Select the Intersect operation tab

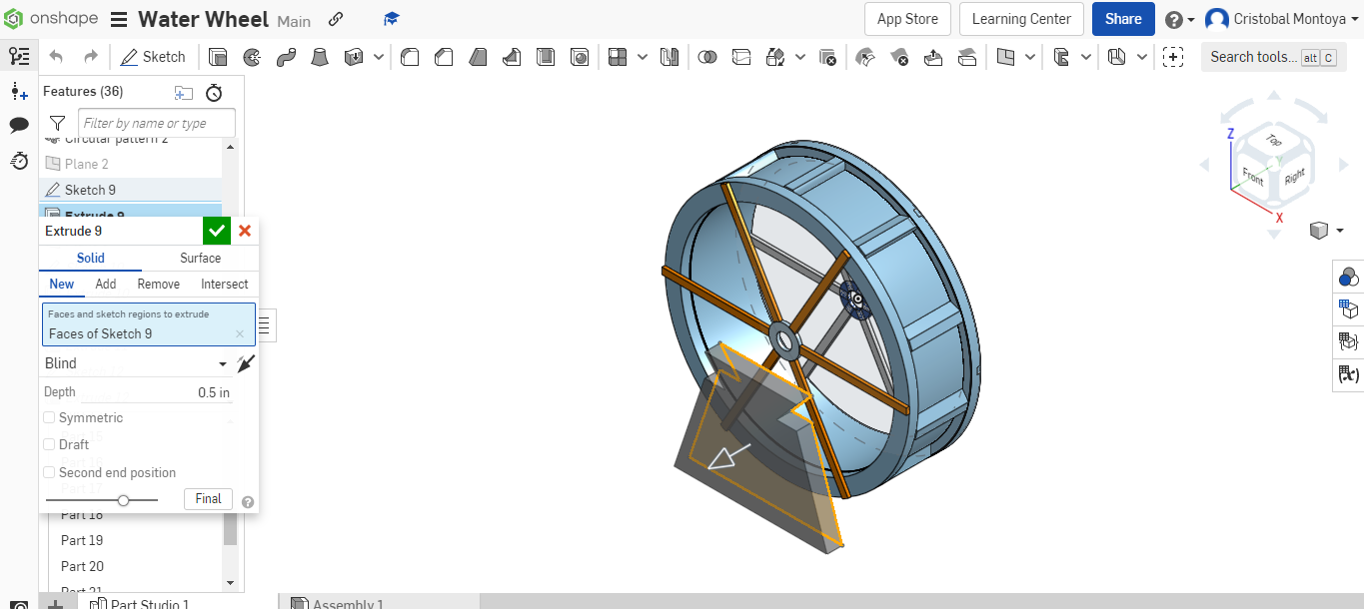pyautogui.click(x=225, y=284)
